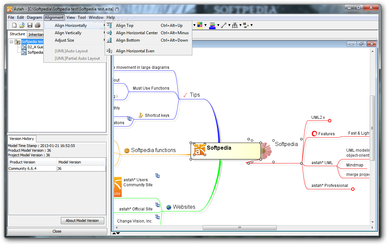
Task: Open the fill color tool
Action: click(x=200, y=25)
